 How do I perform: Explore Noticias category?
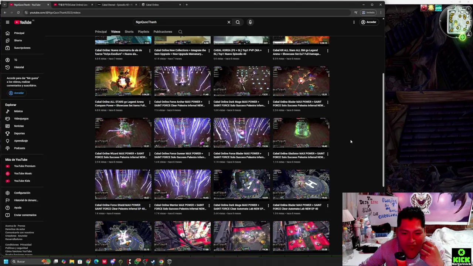[19, 126]
